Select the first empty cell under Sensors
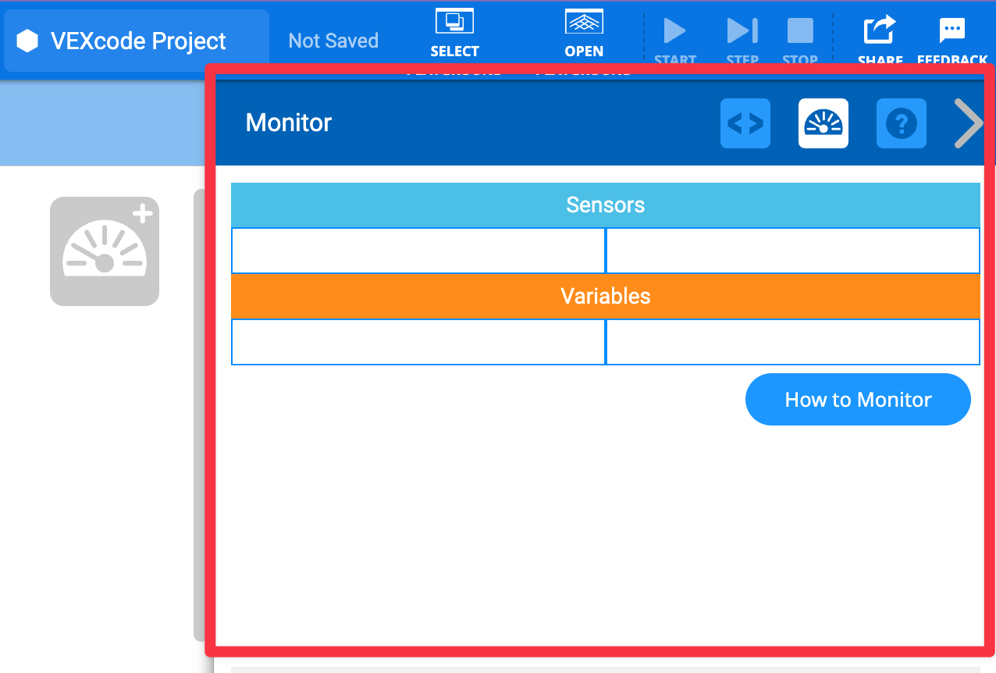This screenshot has width=996, height=673. tap(418, 251)
